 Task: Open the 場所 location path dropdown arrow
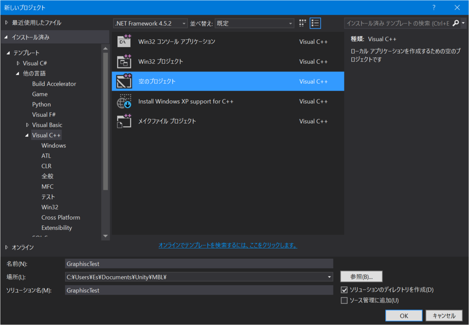[329, 277]
